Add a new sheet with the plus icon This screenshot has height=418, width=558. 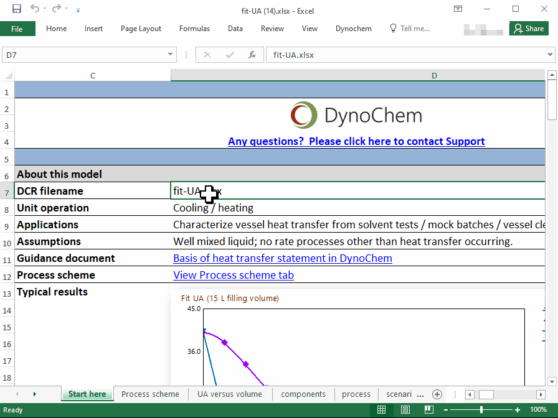tap(437, 394)
